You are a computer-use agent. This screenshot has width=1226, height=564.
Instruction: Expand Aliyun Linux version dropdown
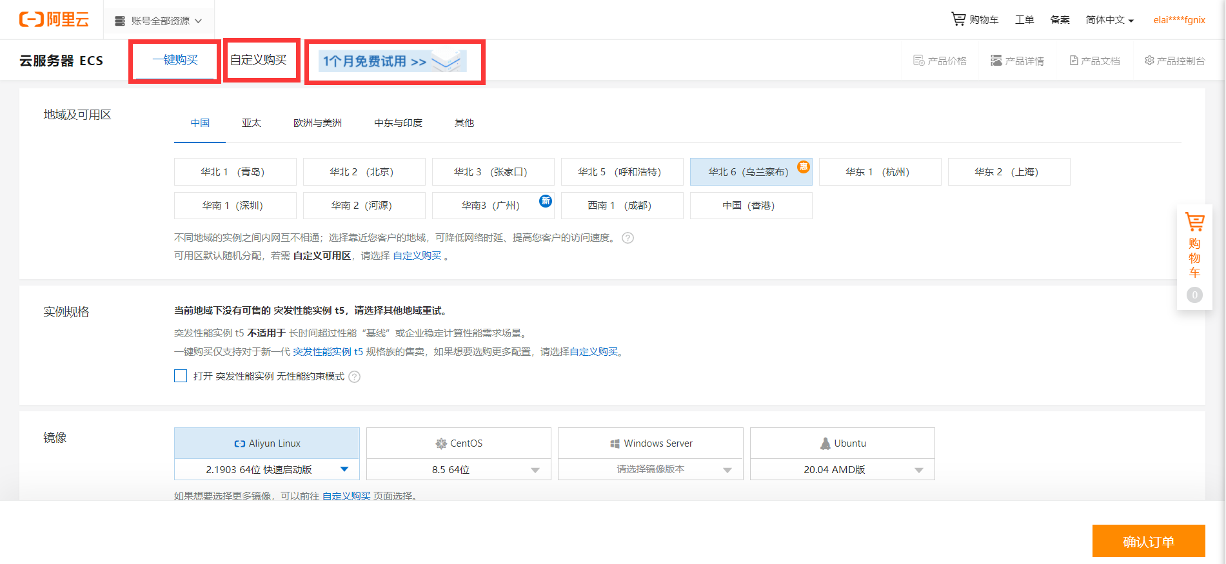(266, 469)
